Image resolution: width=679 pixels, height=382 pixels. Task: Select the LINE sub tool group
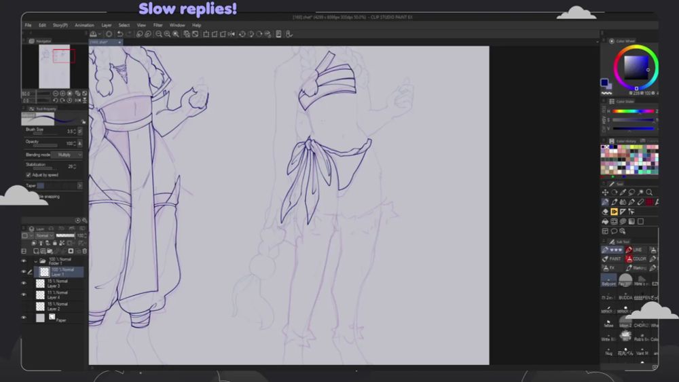(635, 250)
